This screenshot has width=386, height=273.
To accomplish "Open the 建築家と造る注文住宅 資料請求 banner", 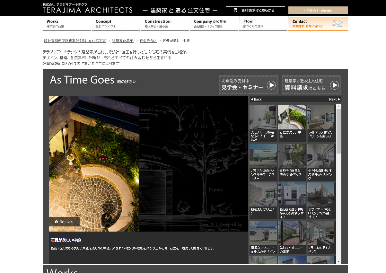I will pos(311,85).
